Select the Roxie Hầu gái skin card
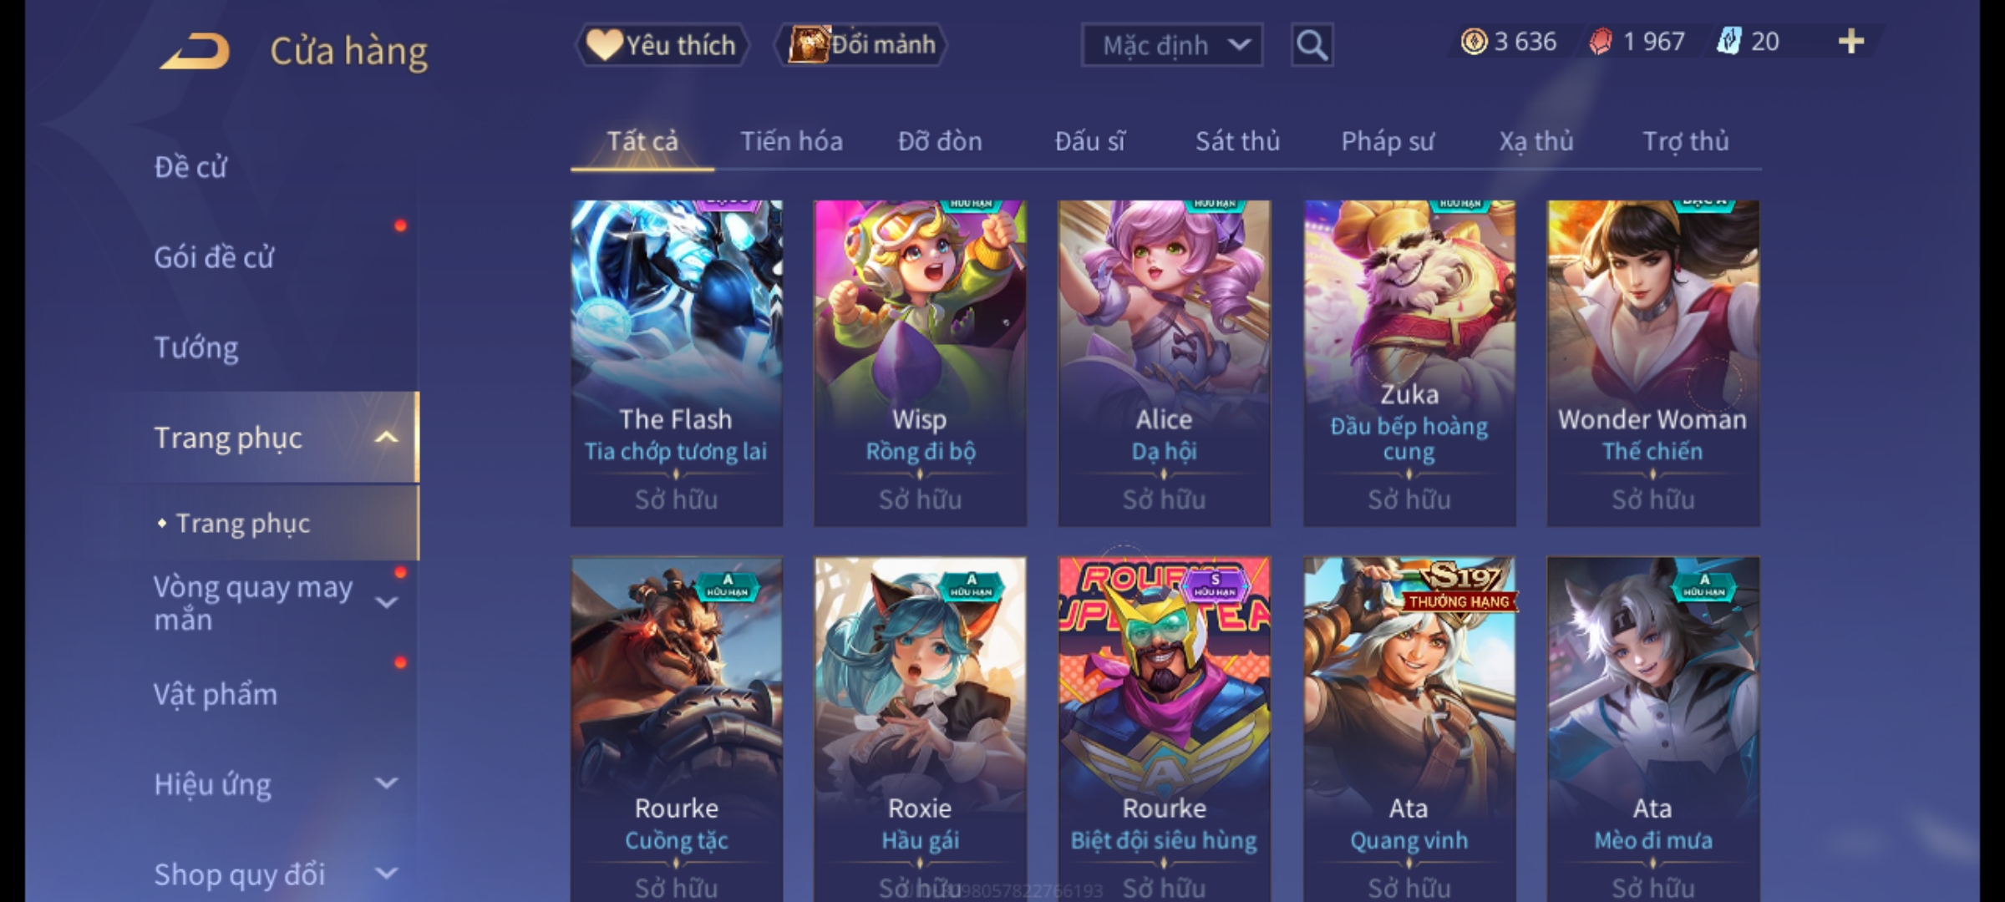Screen dimensions: 2005x902 pos(920,728)
